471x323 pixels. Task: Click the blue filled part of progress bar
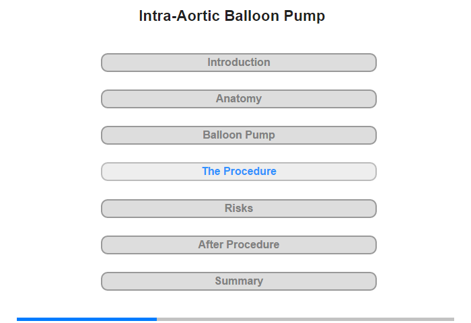[87, 319]
